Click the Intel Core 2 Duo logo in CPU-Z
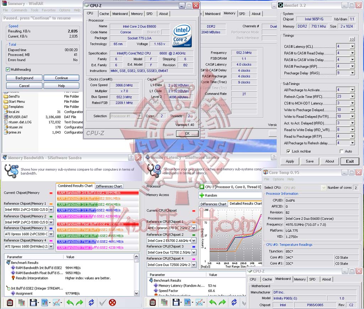364x309 pixels. pos(182,36)
